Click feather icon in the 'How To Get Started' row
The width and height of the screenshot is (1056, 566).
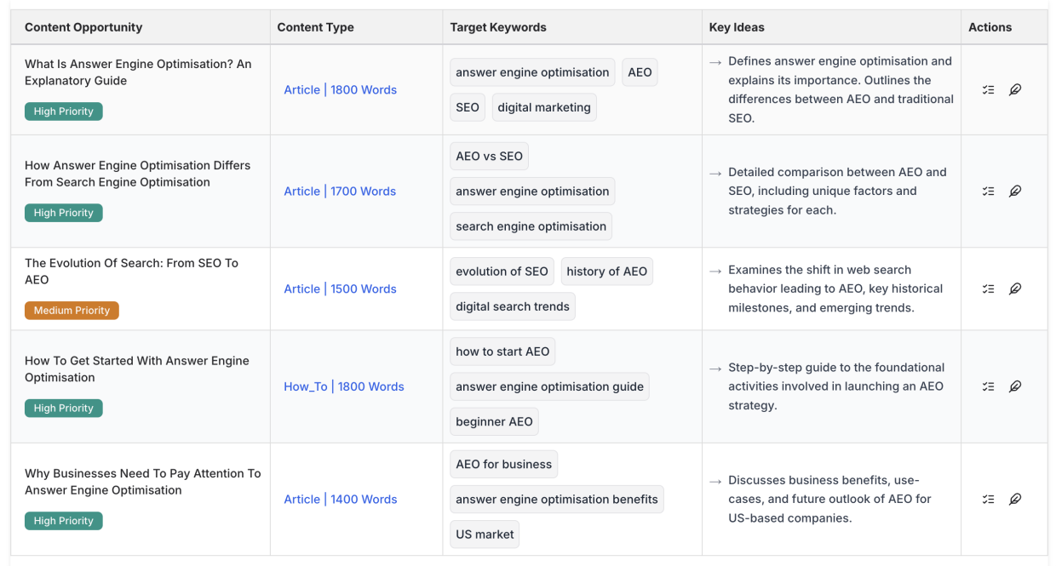(x=1014, y=386)
